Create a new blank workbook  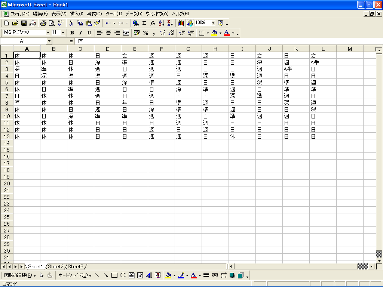click(7, 23)
